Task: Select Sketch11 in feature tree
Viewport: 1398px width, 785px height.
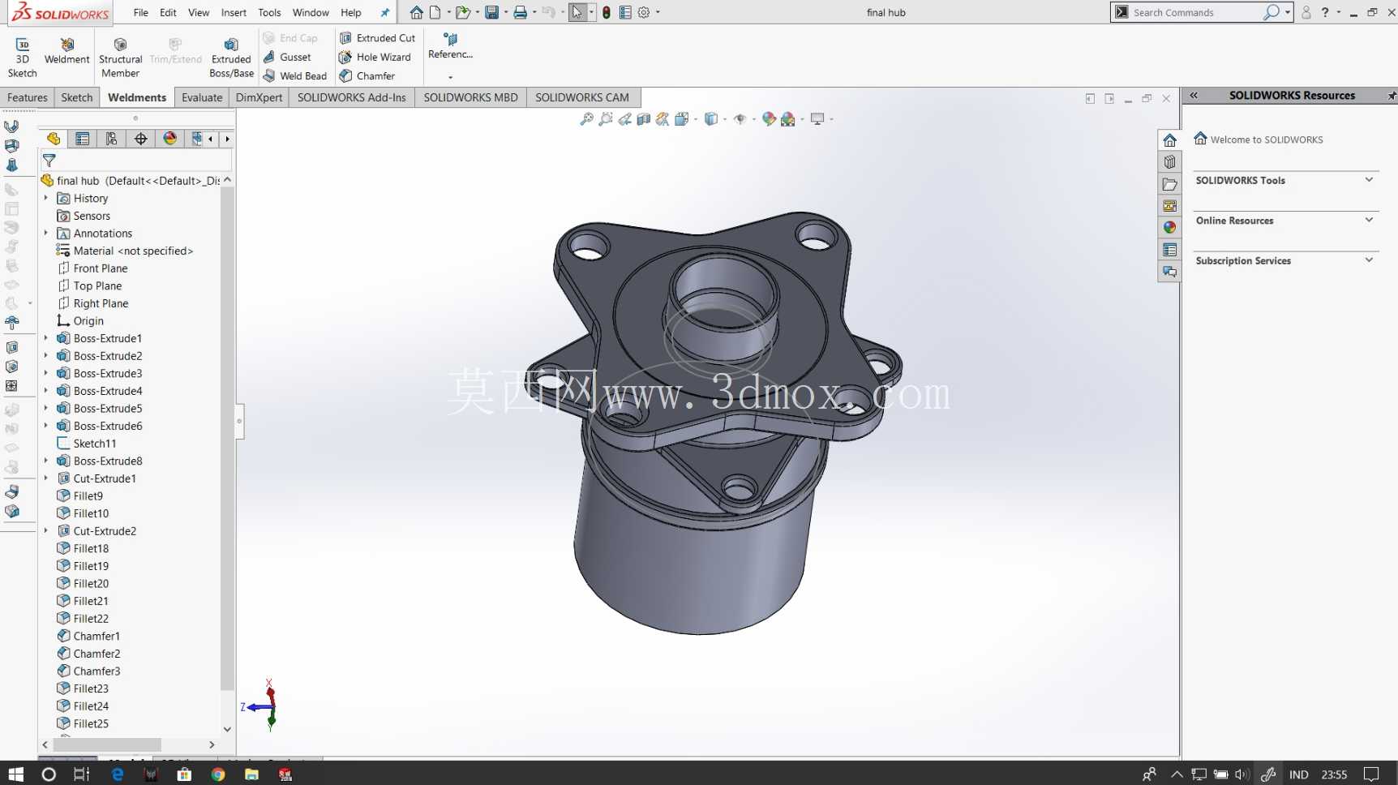Action: point(95,444)
